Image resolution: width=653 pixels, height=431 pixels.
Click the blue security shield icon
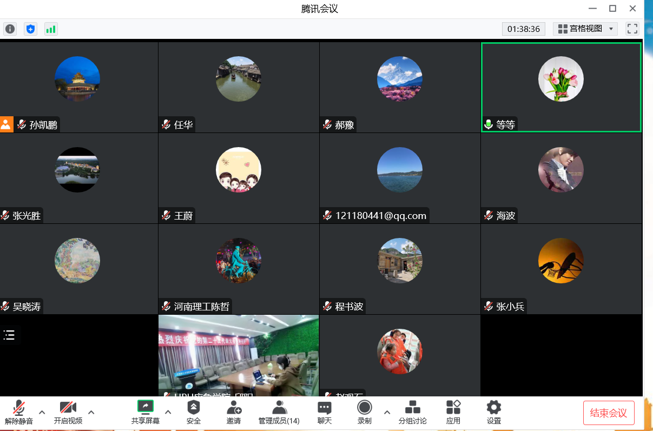(30, 29)
